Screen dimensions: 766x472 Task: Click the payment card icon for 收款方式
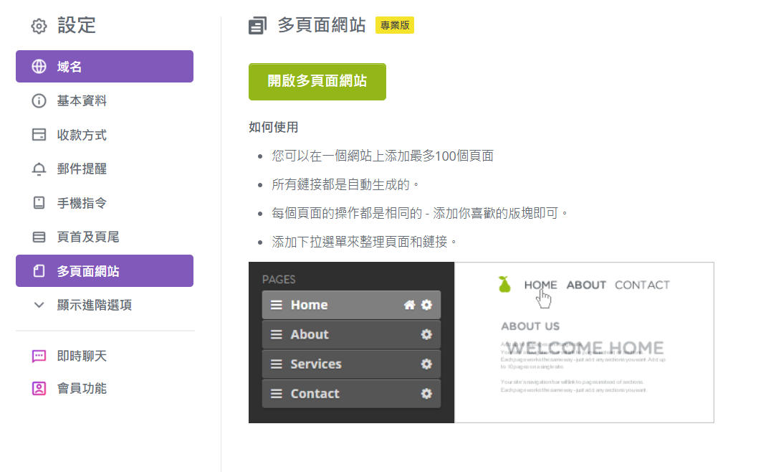click(39, 135)
